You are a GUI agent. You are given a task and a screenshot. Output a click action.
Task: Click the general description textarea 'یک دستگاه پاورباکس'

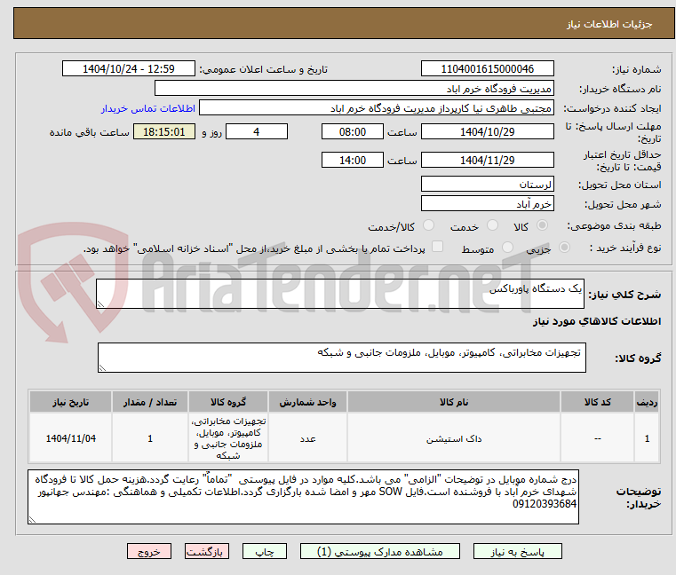coord(340,294)
